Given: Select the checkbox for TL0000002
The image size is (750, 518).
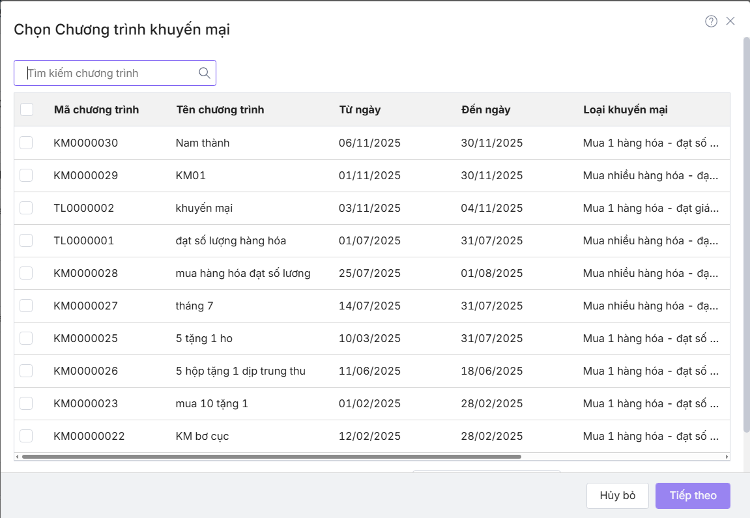Looking at the screenshot, I should pyautogui.click(x=26, y=208).
